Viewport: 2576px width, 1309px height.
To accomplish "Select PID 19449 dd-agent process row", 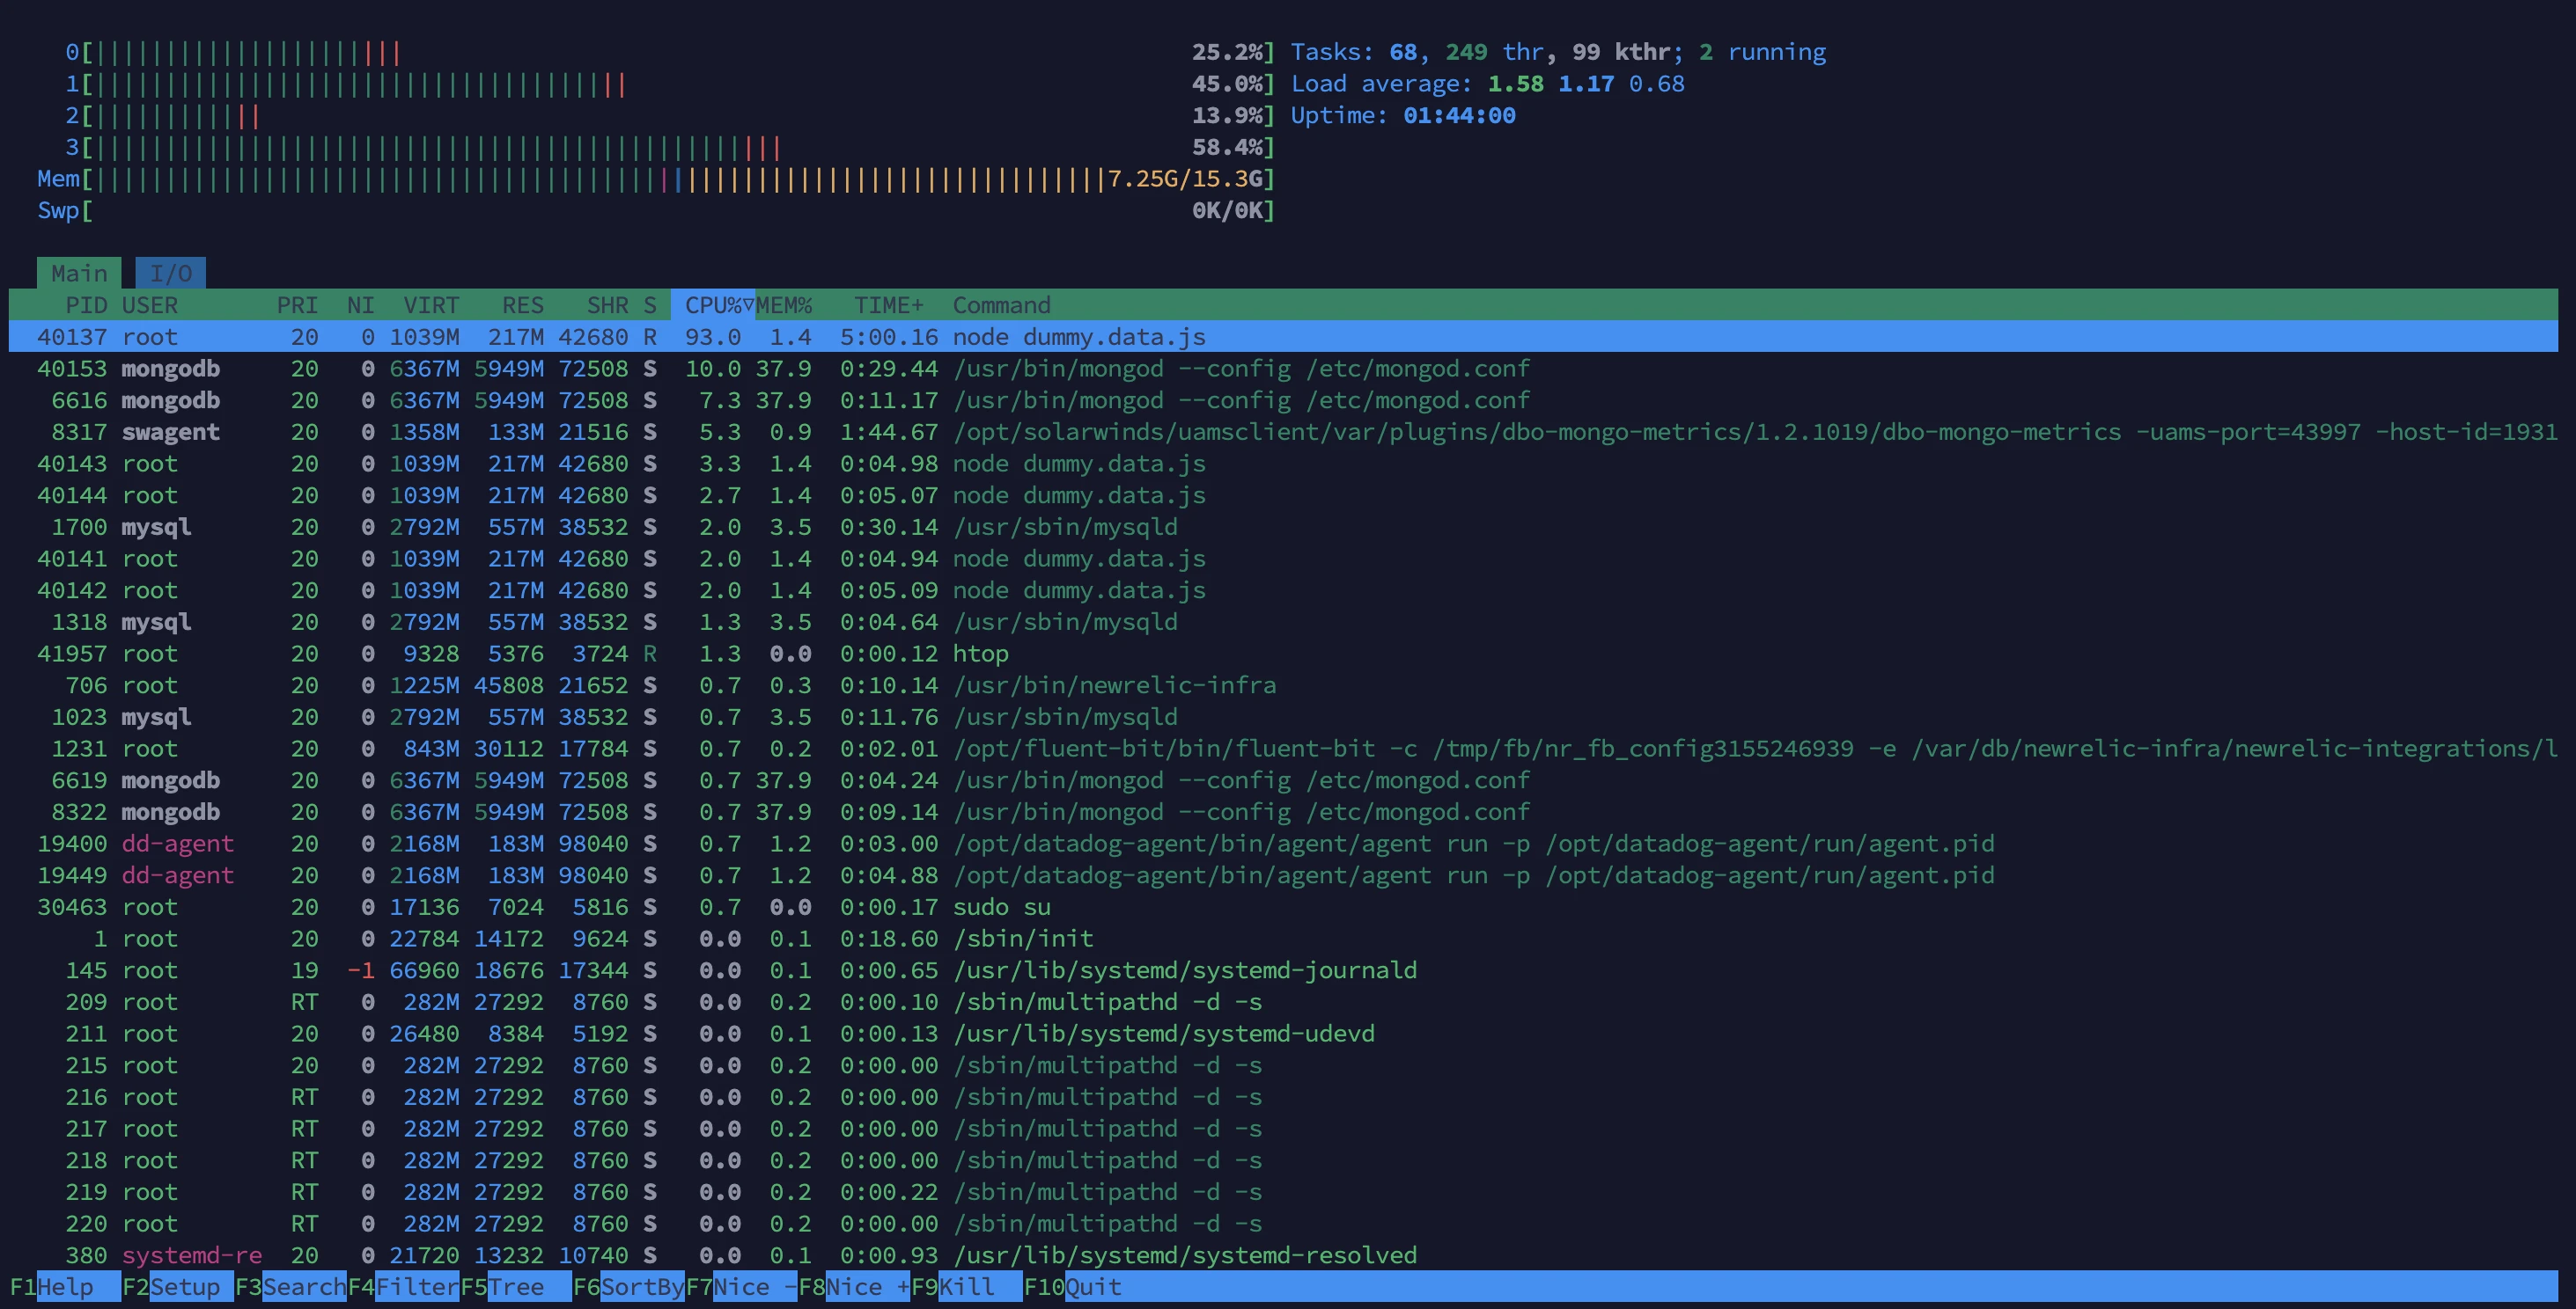I will [x=1283, y=874].
